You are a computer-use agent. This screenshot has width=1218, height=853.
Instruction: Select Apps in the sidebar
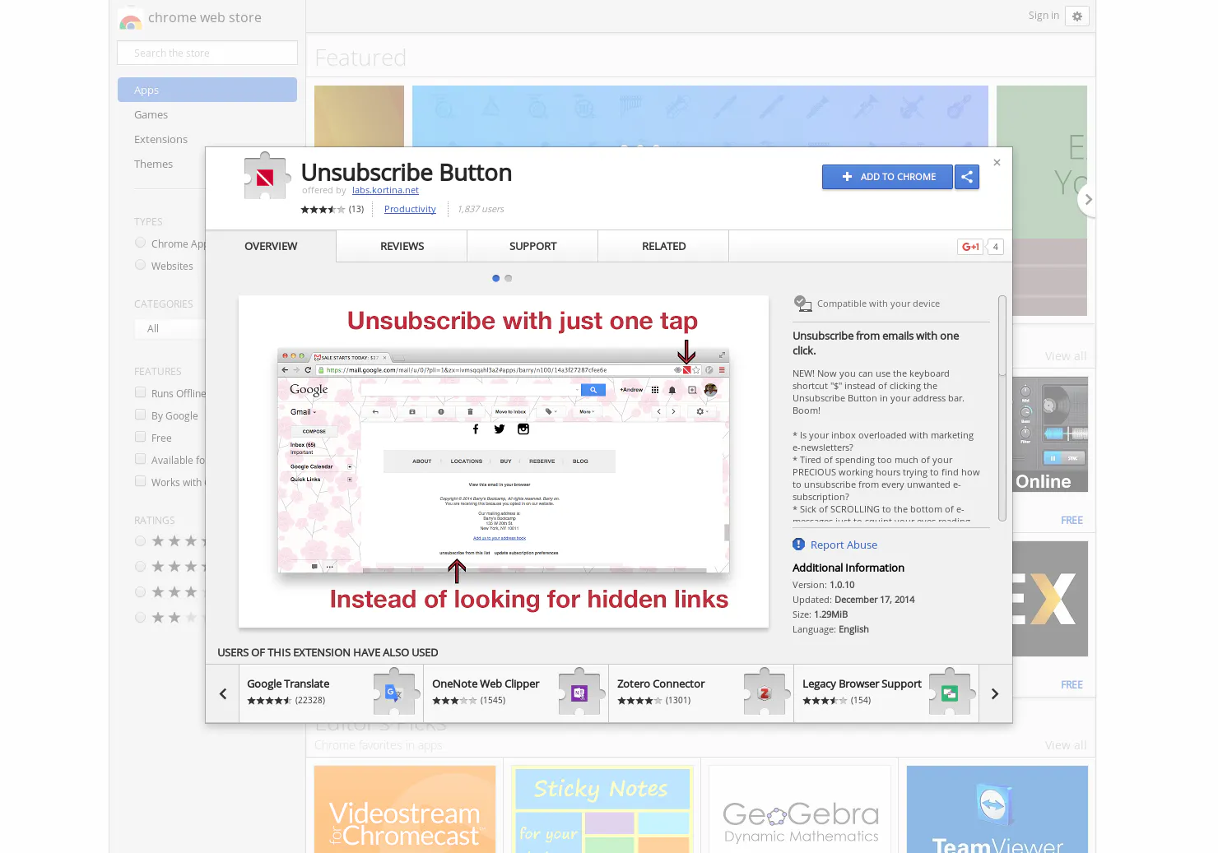[x=207, y=90]
